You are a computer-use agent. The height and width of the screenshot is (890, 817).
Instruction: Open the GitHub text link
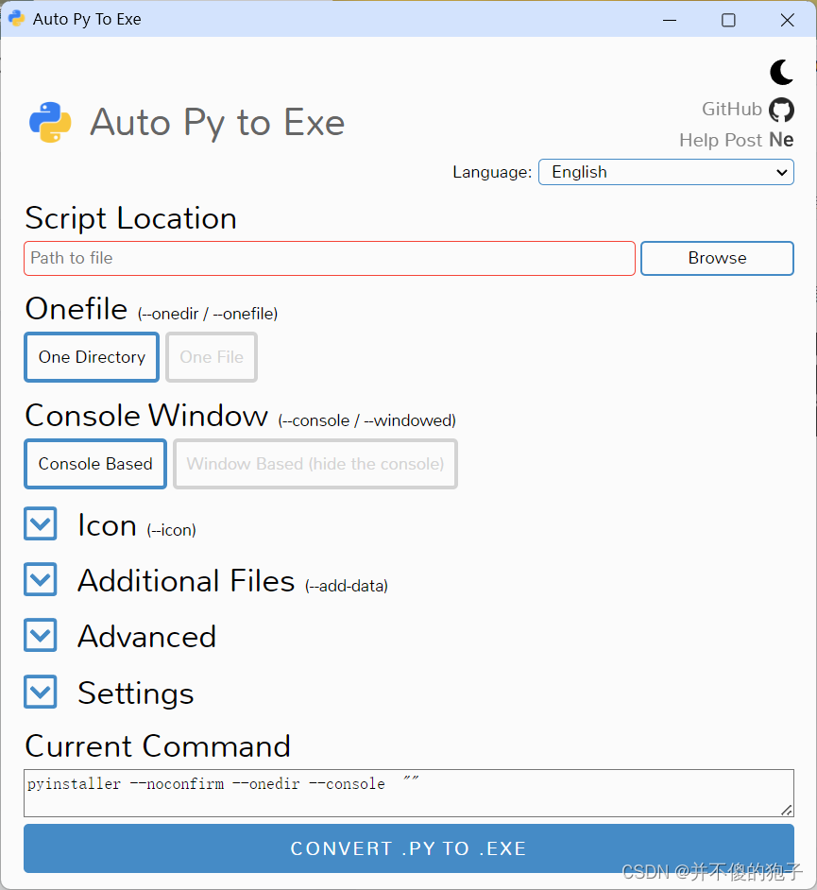(731, 109)
